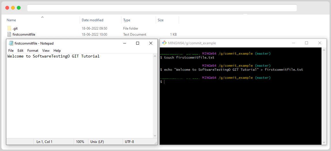Open the View menu in Notepad

[x=46, y=51]
